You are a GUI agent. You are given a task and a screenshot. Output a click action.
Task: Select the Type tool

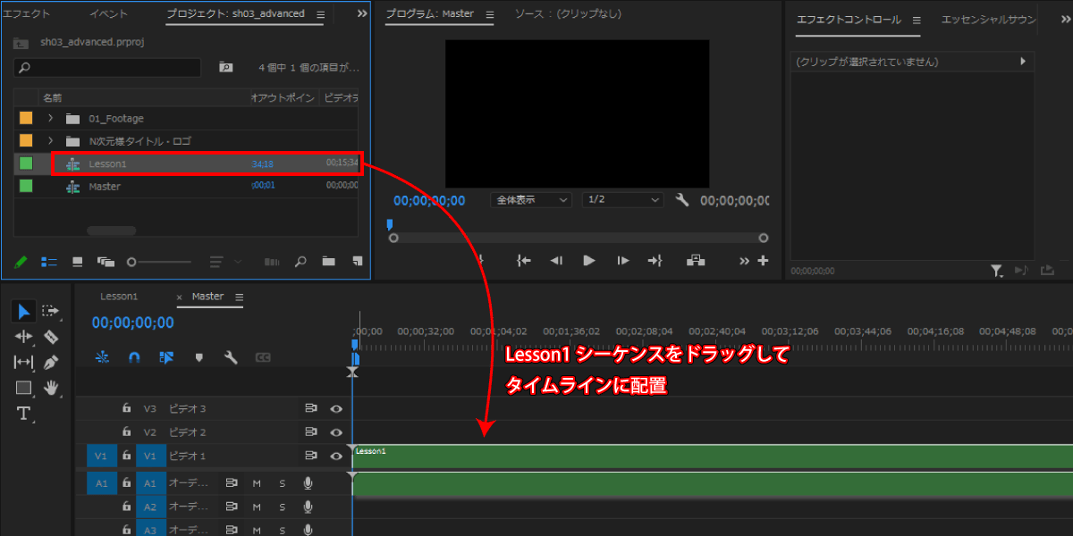click(x=23, y=414)
